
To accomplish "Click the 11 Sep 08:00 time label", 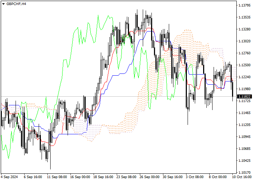I will click(x=57, y=177).
